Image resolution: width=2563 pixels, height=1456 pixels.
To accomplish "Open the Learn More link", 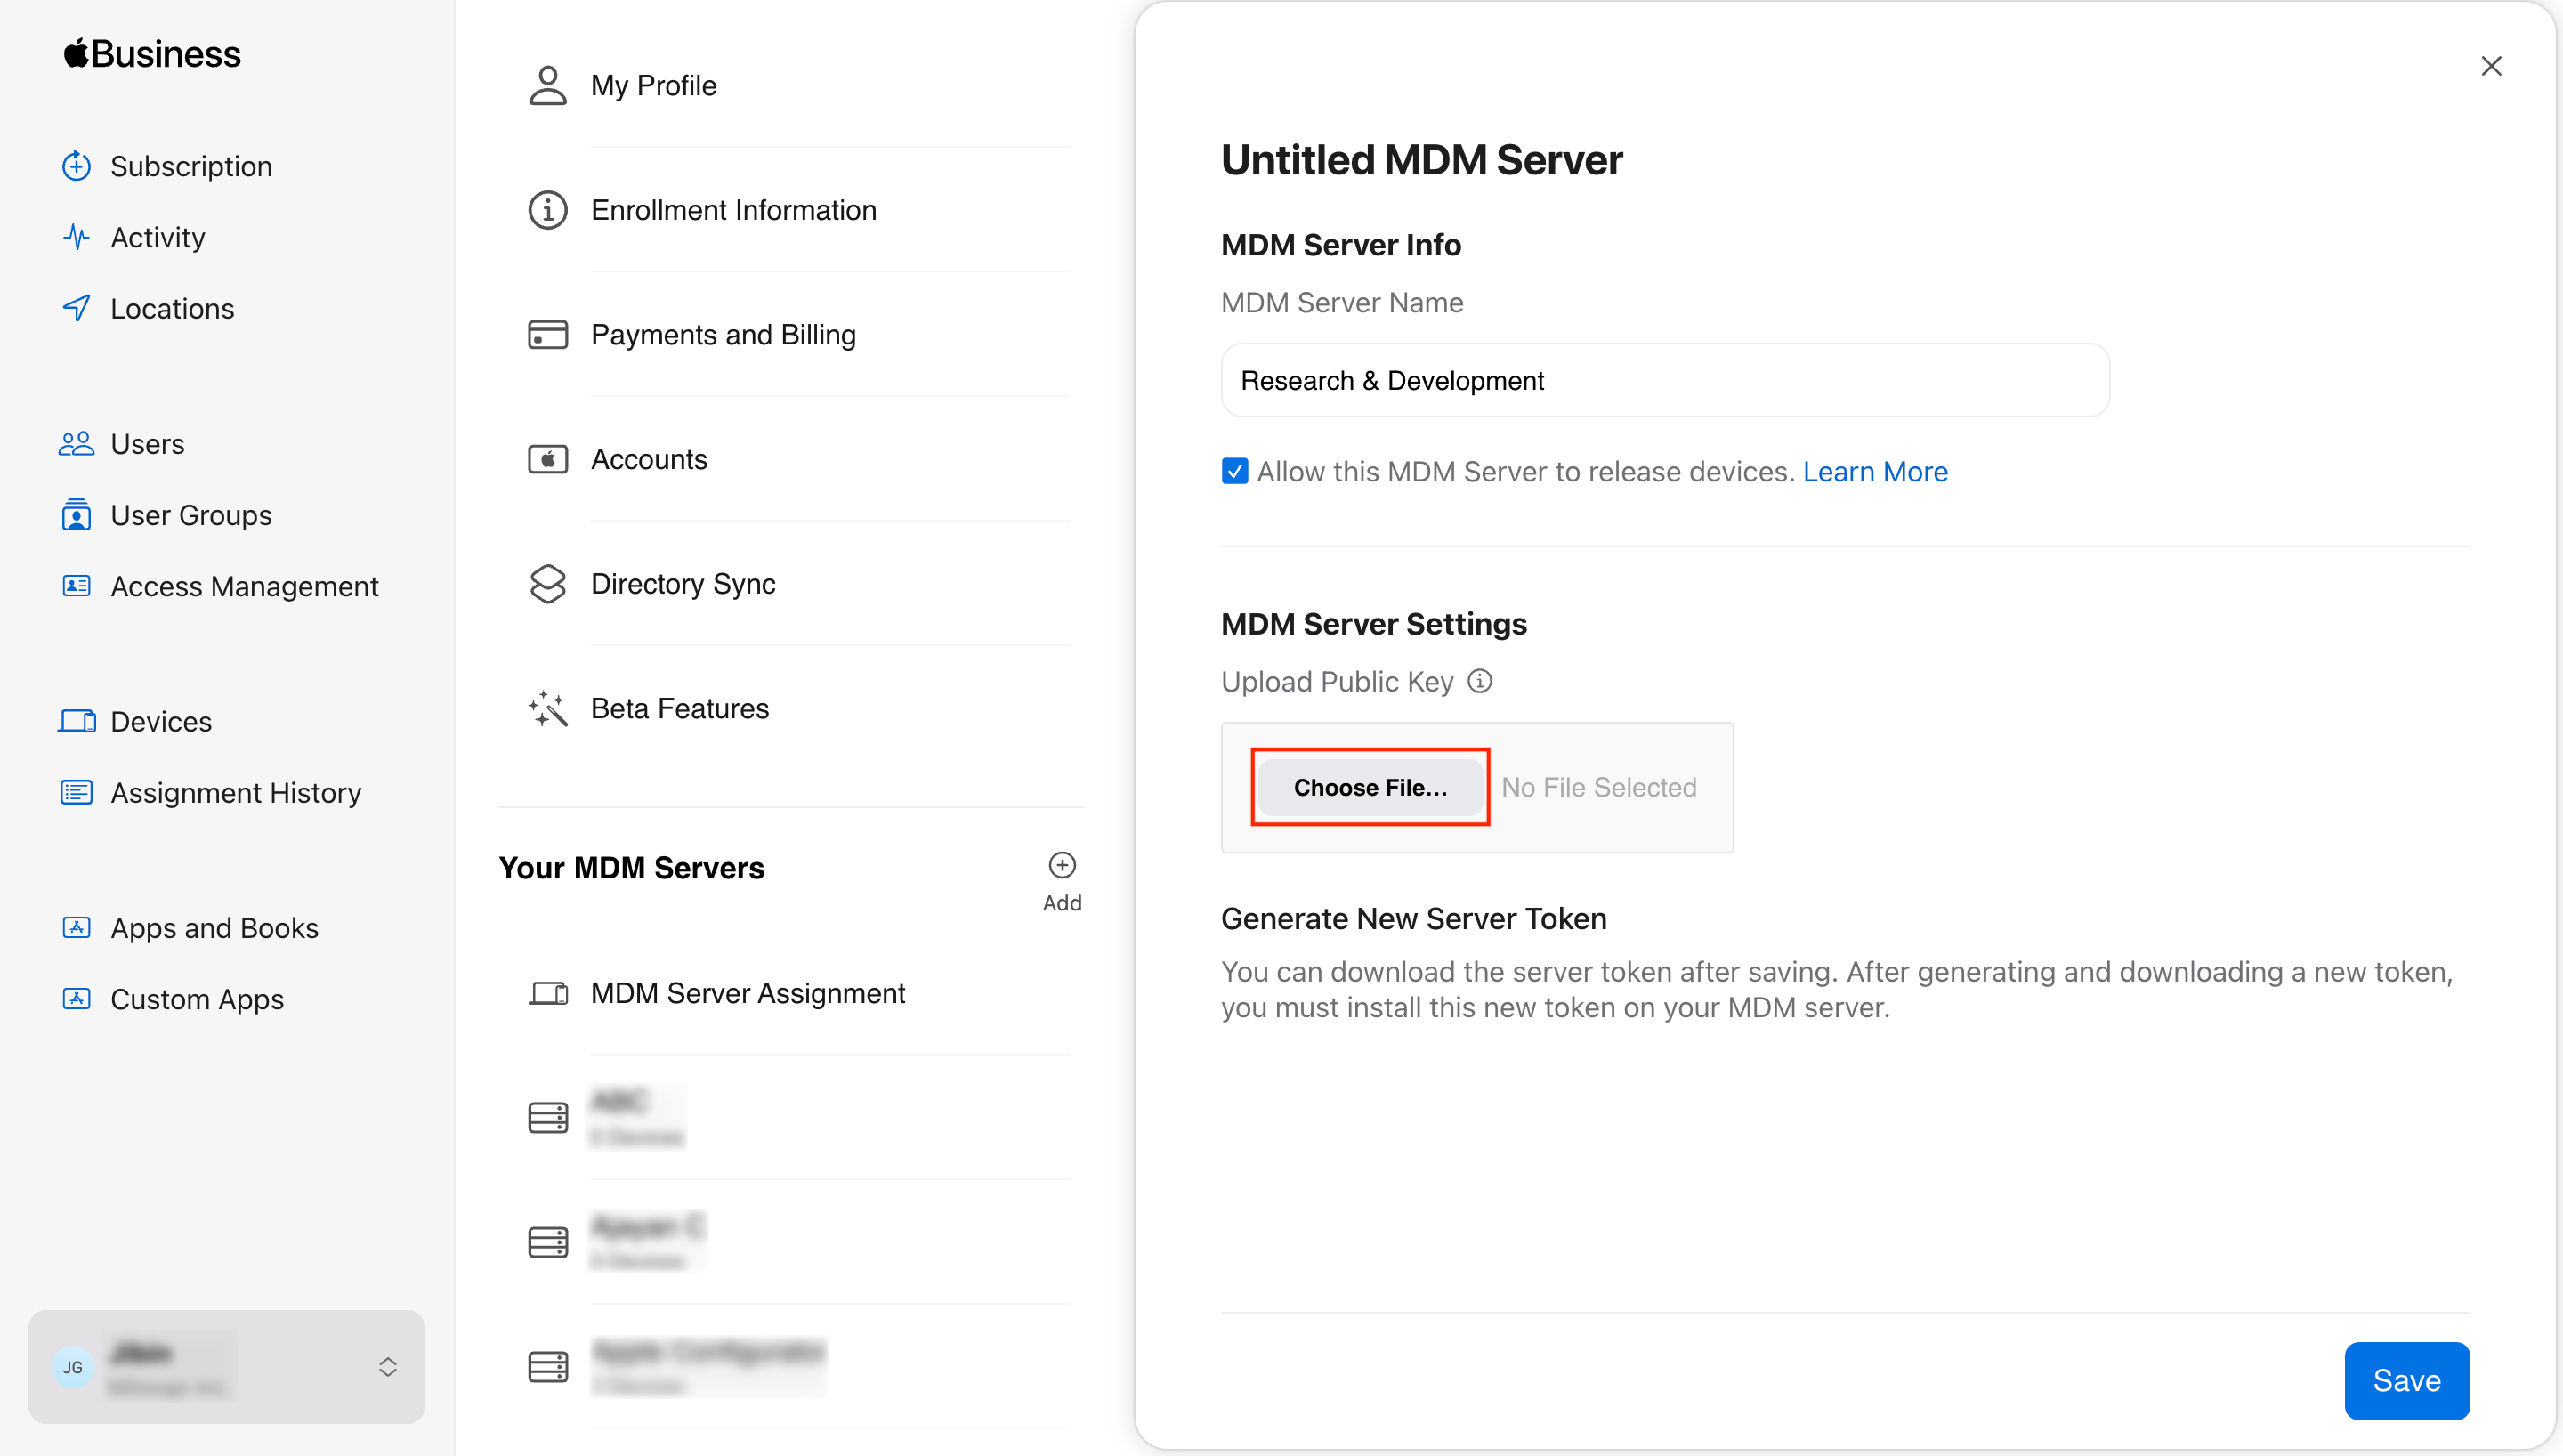I will [x=1874, y=471].
